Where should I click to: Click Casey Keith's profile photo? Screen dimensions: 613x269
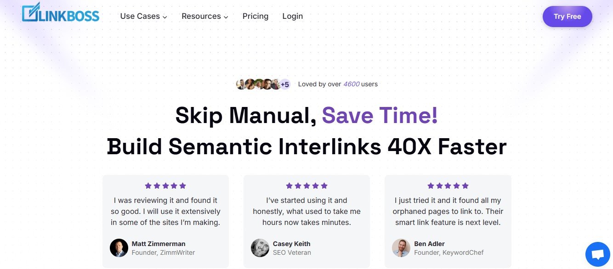pos(260,248)
